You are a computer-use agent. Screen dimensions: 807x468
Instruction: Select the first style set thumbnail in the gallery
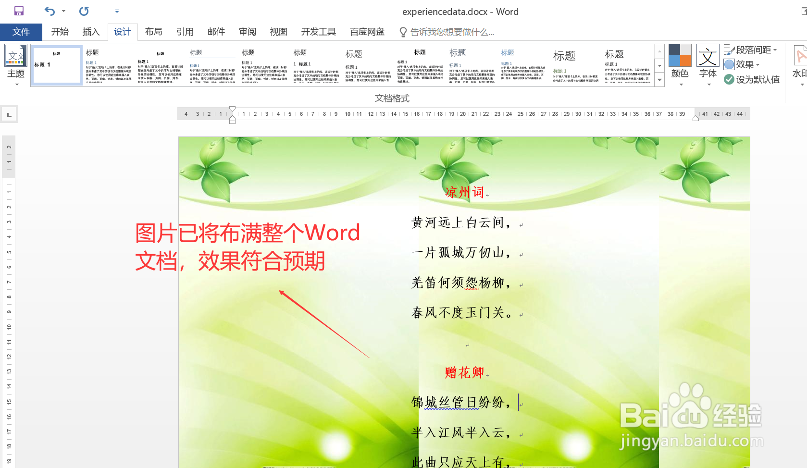pyautogui.click(x=57, y=65)
